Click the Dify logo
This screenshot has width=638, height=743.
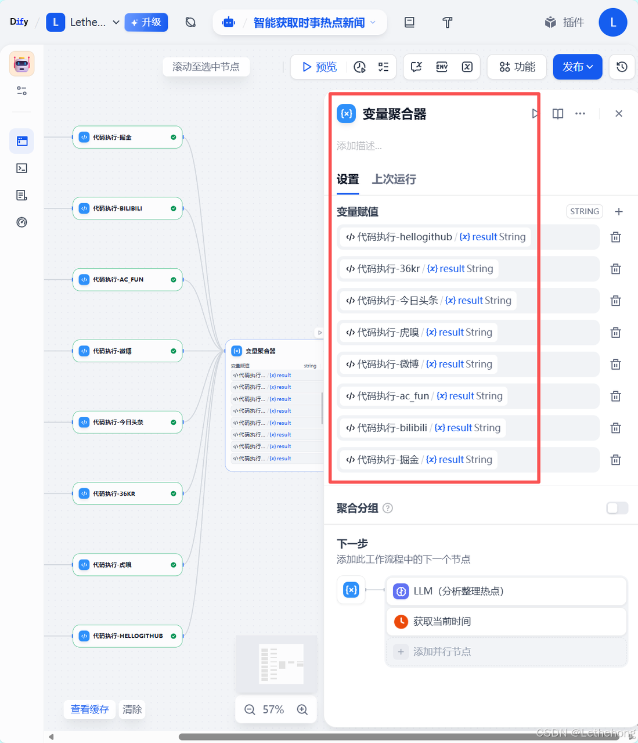pos(19,22)
